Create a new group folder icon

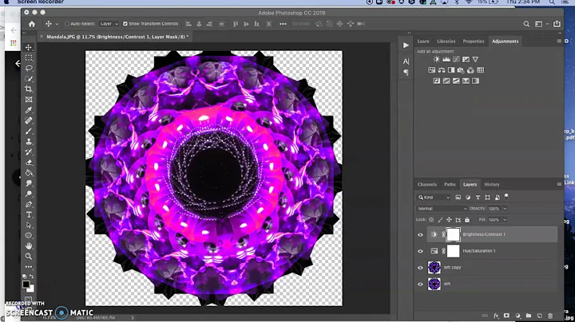[x=529, y=316]
